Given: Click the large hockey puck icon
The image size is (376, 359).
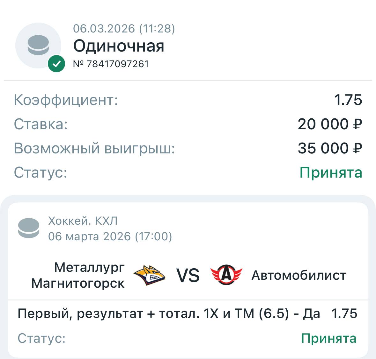Looking at the screenshot, I should pyautogui.click(x=38, y=45).
